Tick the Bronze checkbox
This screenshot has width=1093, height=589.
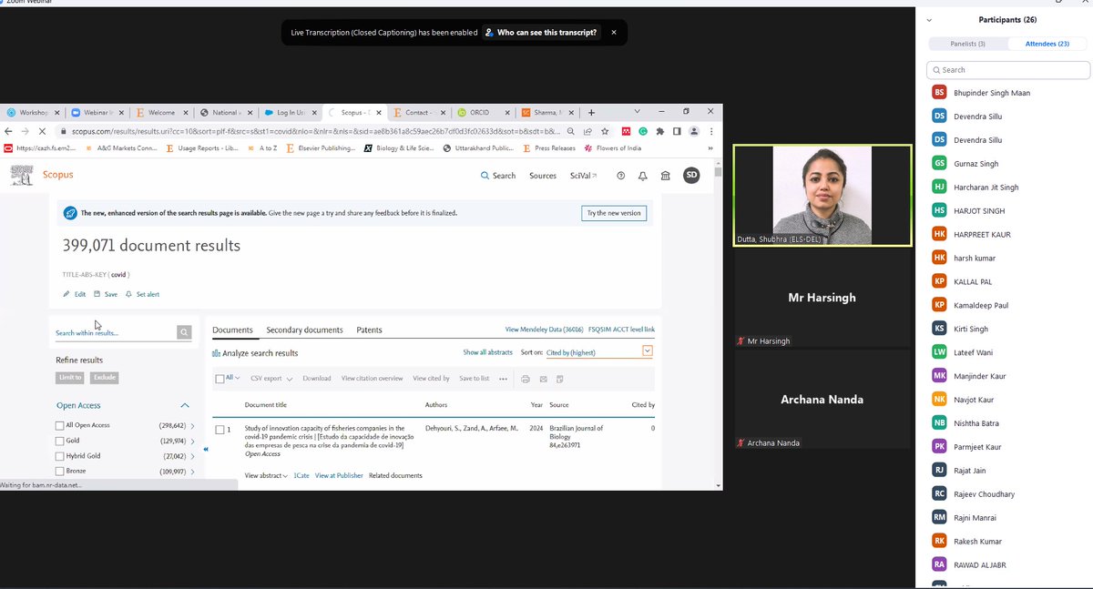pos(60,472)
